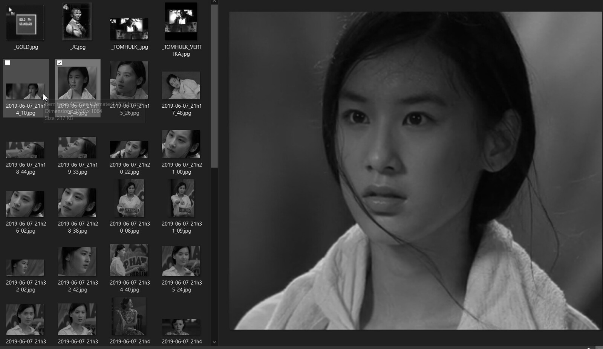The width and height of the screenshot is (603, 349).
Task: Select thumbnail 2019-06-07_21h14_10.jpg
Action: click(x=25, y=91)
